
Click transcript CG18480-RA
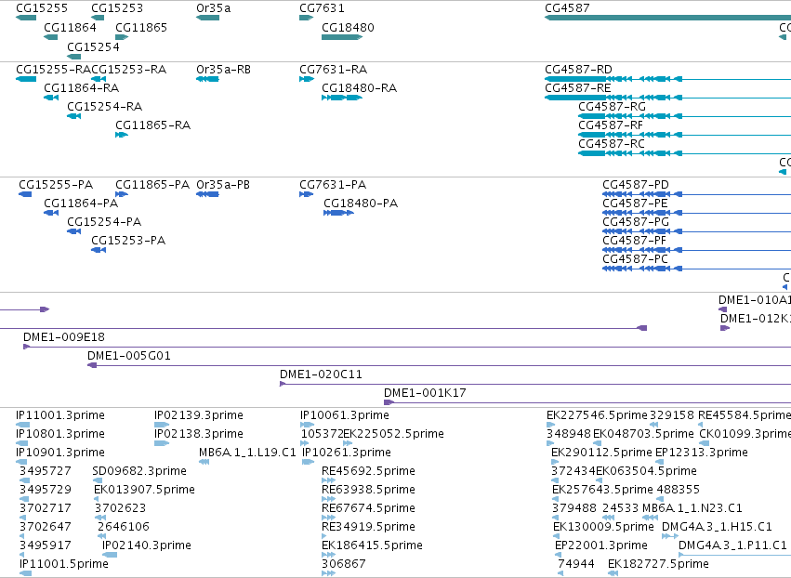click(x=342, y=98)
